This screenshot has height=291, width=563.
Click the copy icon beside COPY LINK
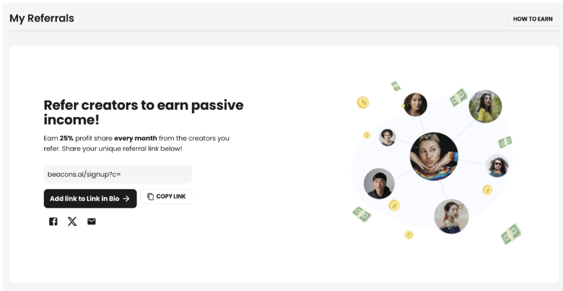(x=151, y=197)
